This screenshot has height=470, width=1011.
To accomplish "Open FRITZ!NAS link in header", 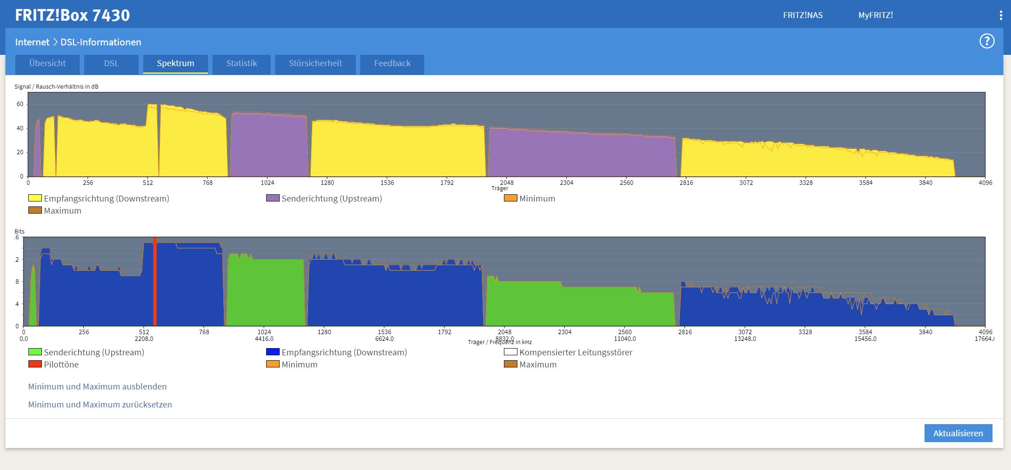I will coord(802,15).
